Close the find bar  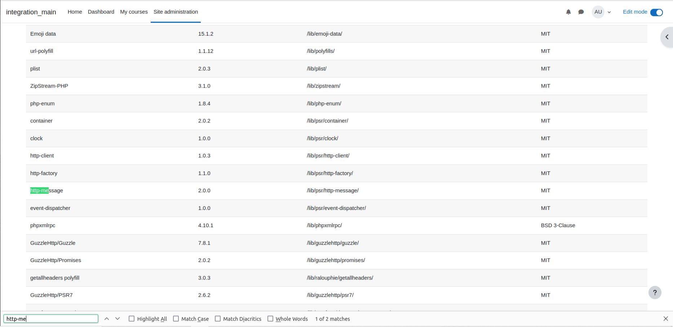(x=666, y=319)
